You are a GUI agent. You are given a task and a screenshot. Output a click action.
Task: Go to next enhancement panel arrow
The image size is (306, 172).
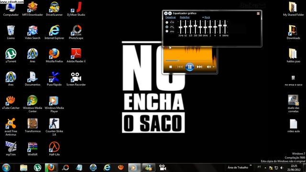click(170, 13)
